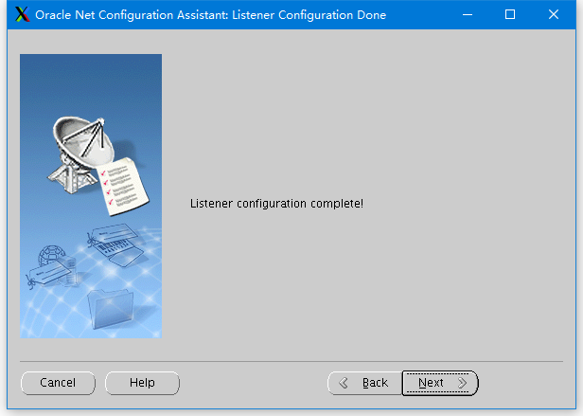This screenshot has width=583, height=416.
Task: Close the Net Configuration Assistant window
Action: click(554, 14)
